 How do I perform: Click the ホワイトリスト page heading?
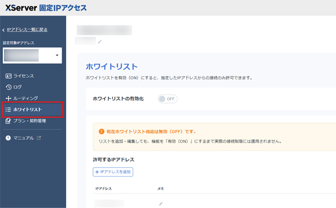[111, 67]
